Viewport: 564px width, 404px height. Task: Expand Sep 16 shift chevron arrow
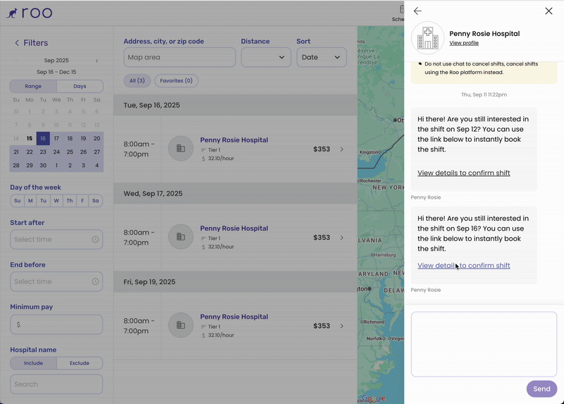[x=342, y=149]
